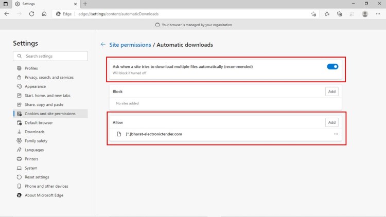Open the Favorites star icon in toolbar

[x=327, y=14]
